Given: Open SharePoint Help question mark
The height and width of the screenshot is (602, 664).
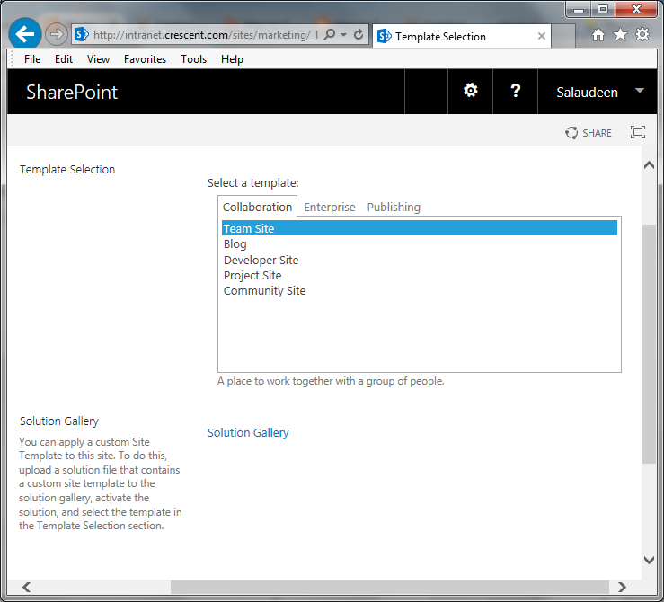Looking at the screenshot, I should click(516, 90).
